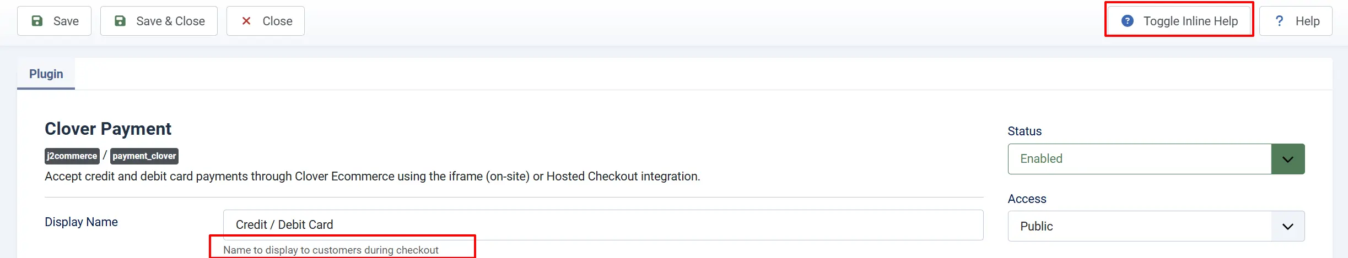1348x258 pixels.
Task: Click the Clover Payment heading
Action: point(108,129)
